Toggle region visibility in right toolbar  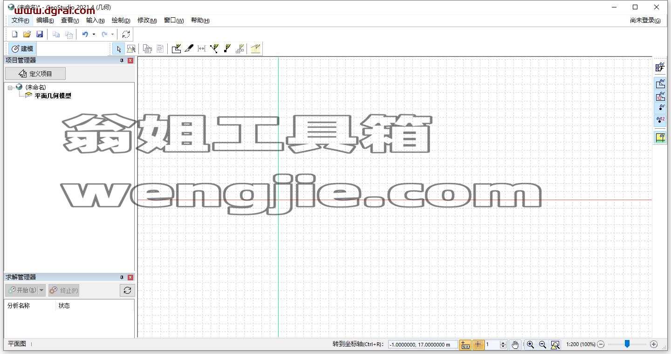pos(660,84)
